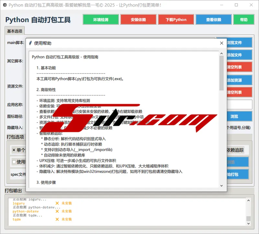Click the help heading '3. 使用步骤'

[46, 182]
